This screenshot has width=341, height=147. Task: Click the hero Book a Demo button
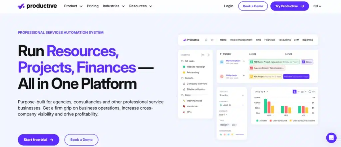[81, 140]
